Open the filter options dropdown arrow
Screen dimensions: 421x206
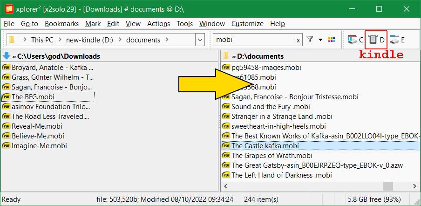(x=320, y=40)
